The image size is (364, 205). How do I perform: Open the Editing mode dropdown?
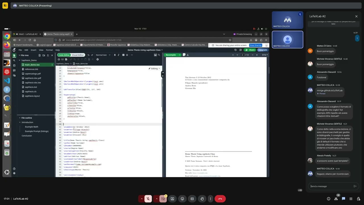[154, 68]
